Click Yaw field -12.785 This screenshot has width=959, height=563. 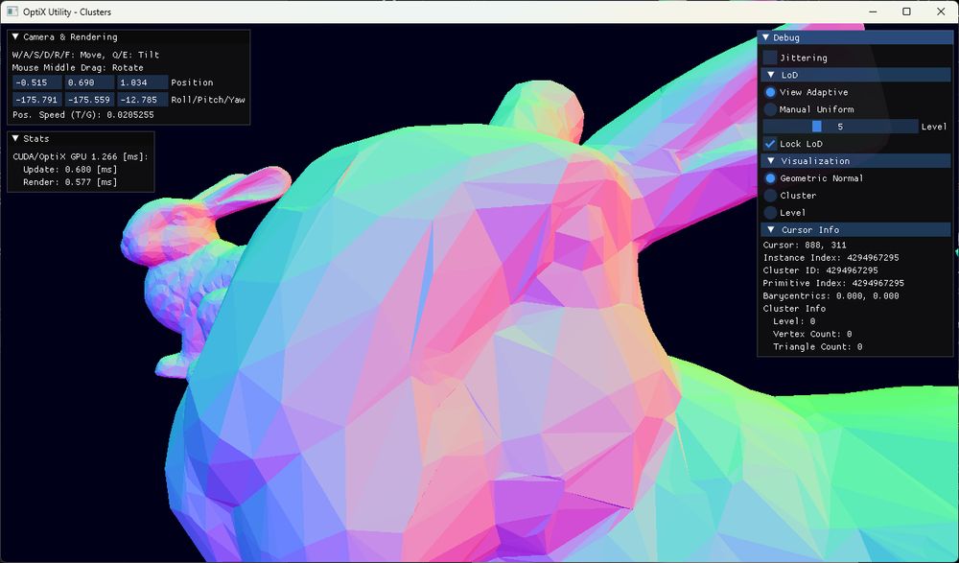click(142, 100)
